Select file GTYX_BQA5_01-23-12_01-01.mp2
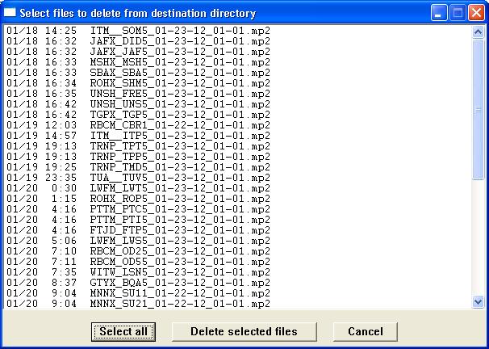The width and height of the screenshot is (489, 349). coord(239,283)
